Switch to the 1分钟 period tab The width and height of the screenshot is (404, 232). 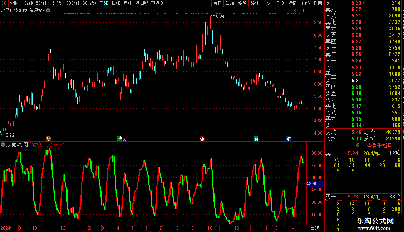(27, 3)
